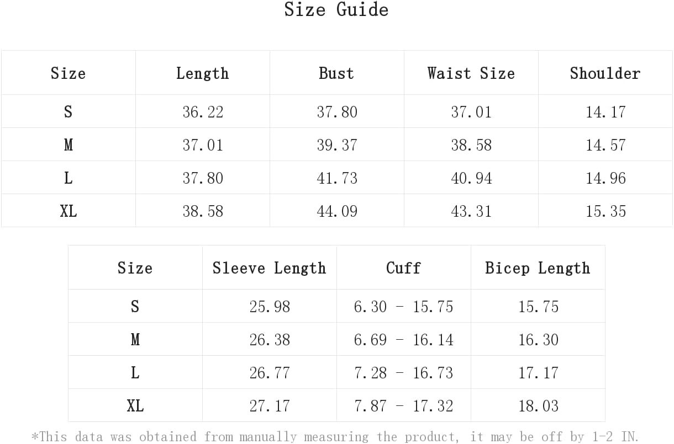Select shoulder value 15.35
The width and height of the screenshot is (674, 444).
click(605, 211)
